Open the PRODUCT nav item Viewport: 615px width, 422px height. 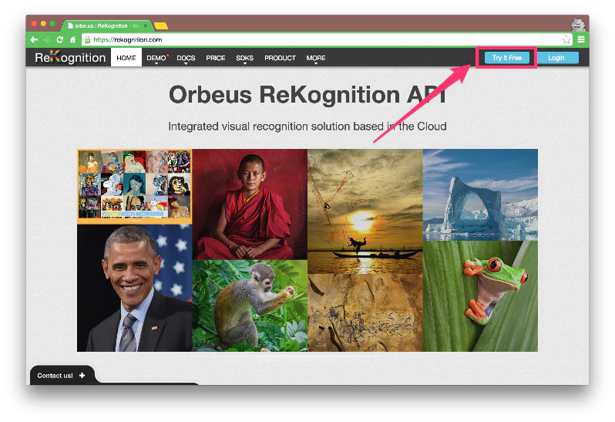[x=280, y=58]
